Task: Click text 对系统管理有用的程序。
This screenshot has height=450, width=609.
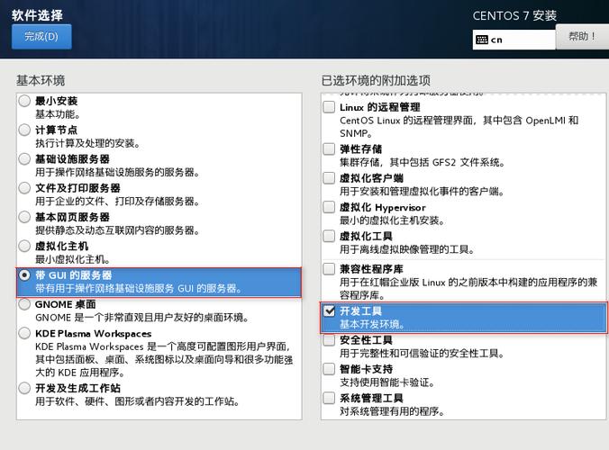Action: point(392,411)
